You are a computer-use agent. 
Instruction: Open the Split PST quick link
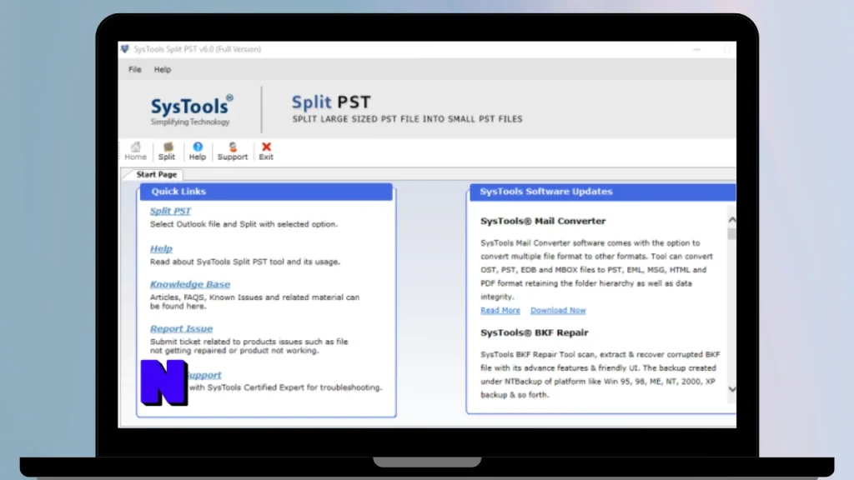pos(170,211)
